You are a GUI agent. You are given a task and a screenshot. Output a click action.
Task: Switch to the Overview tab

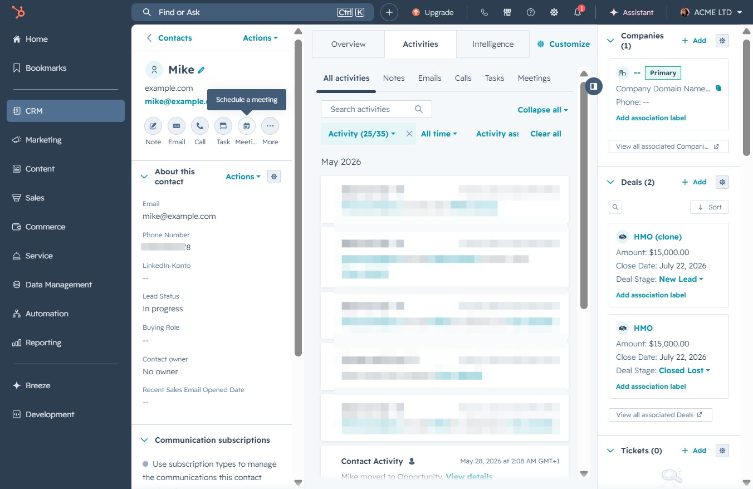pyautogui.click(x=348, y=44)
